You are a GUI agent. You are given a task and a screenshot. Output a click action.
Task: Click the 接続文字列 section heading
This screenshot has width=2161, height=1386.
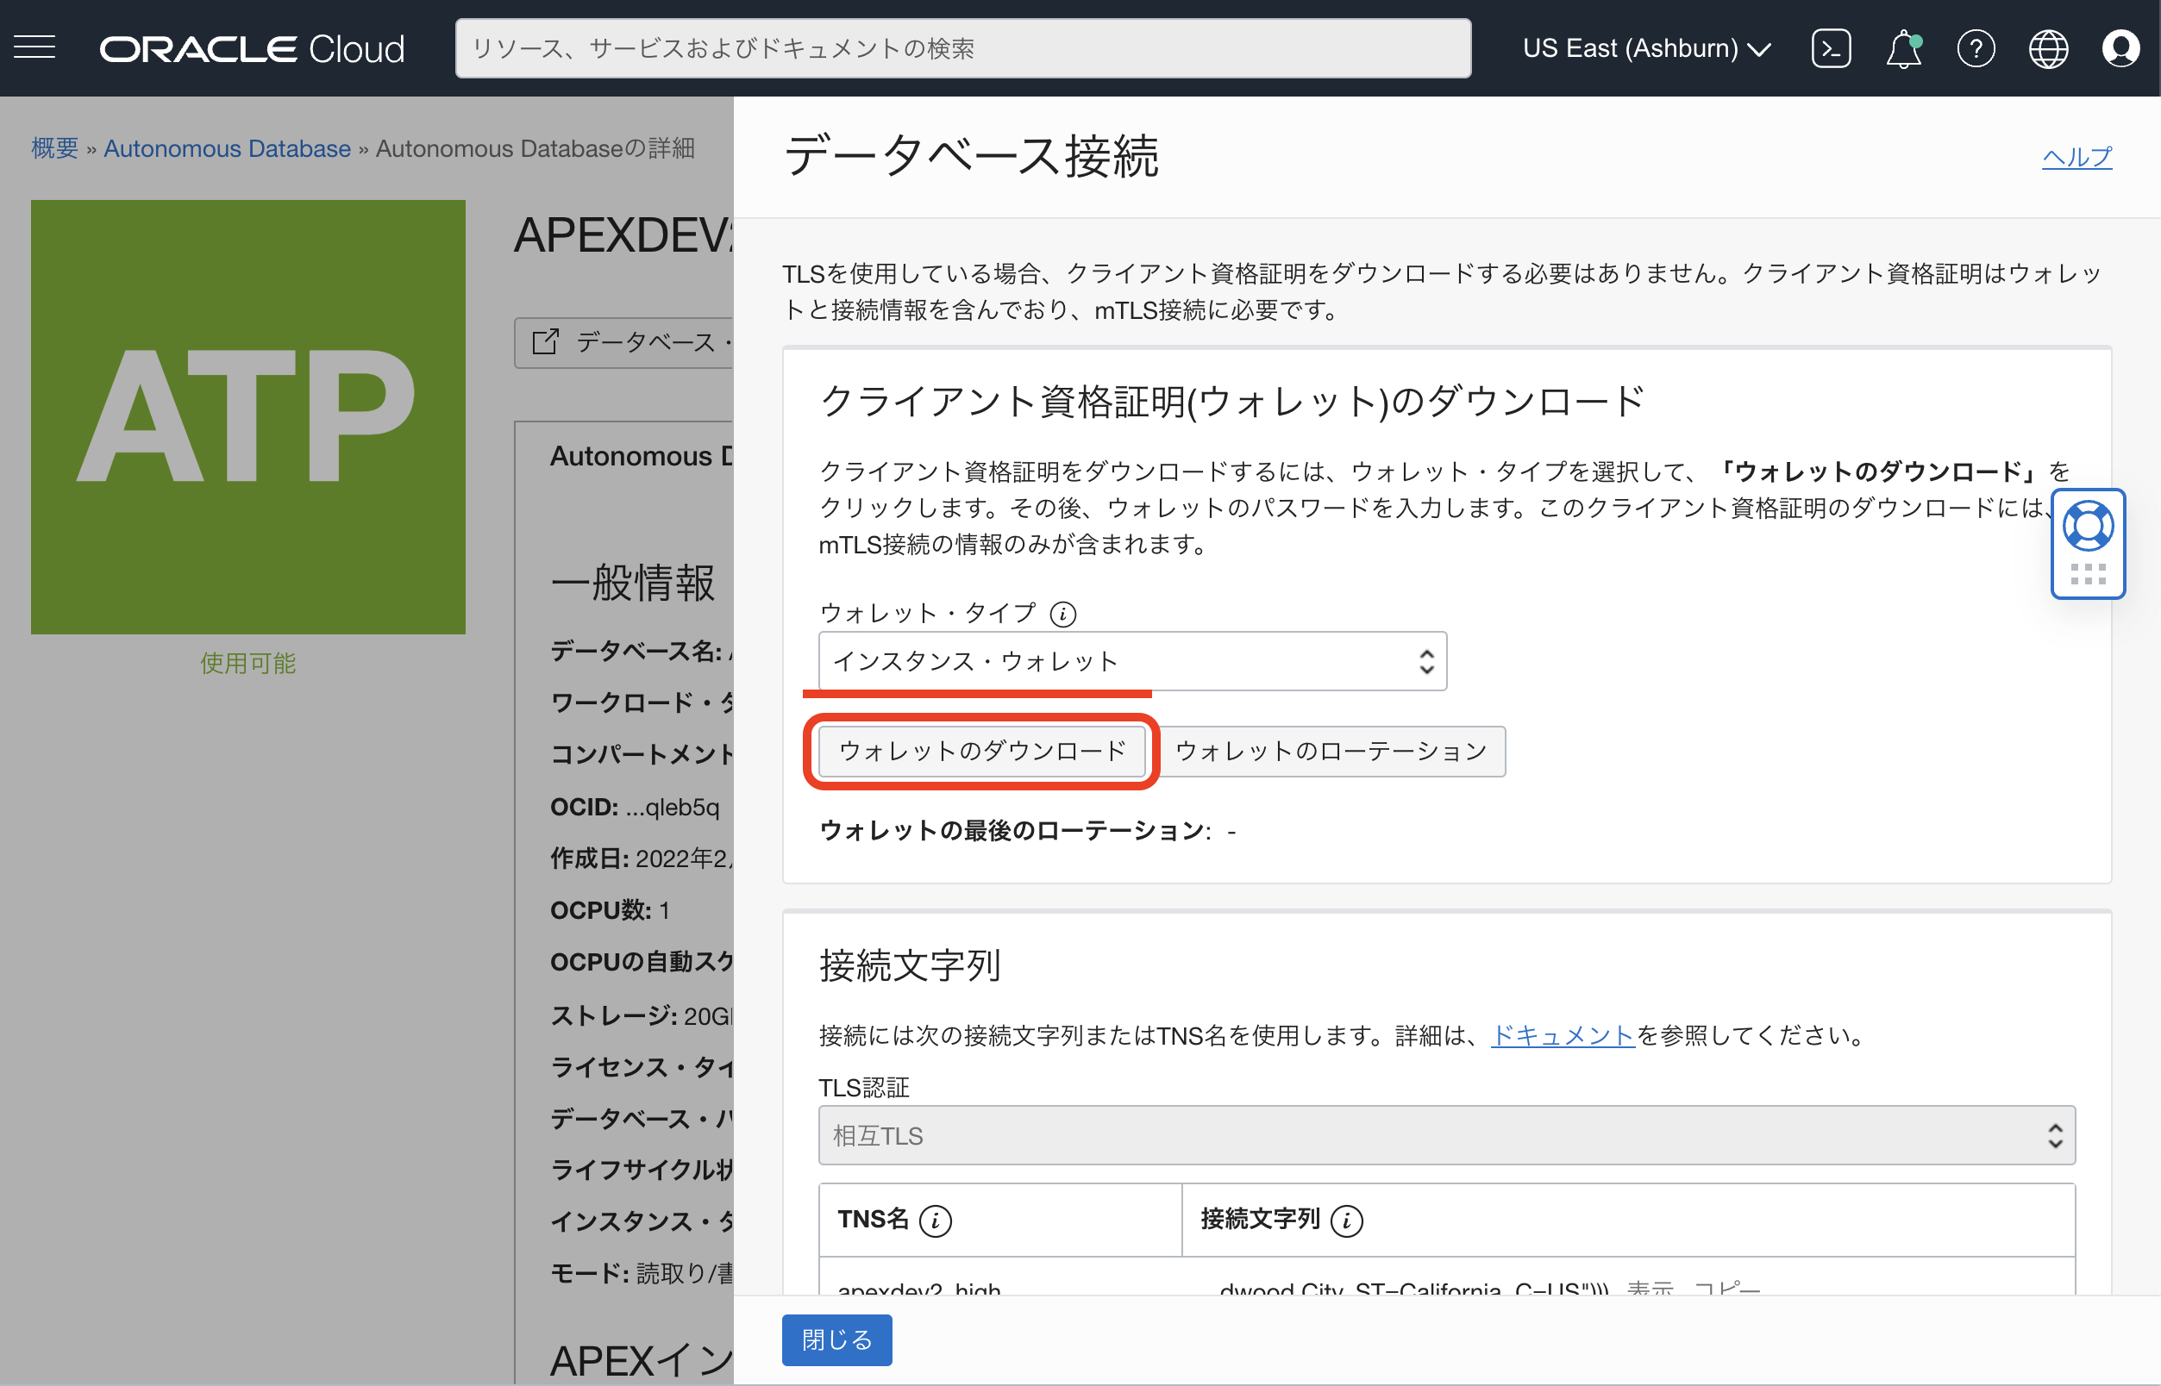click(910, 965)
